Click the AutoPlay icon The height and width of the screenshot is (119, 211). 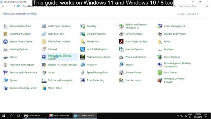coord(83,26)
